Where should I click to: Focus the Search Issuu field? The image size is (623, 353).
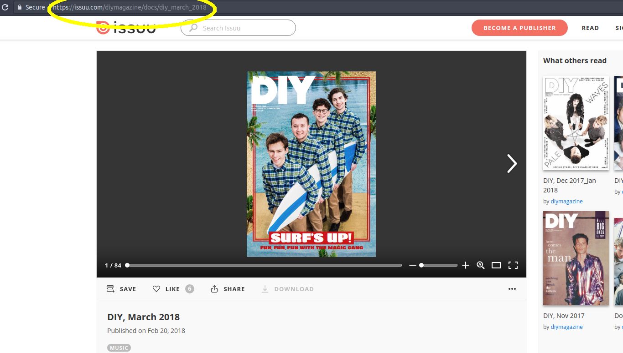pos(238,28)
